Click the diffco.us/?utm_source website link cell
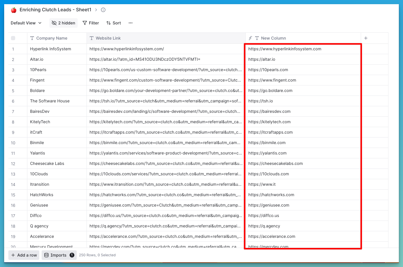This screenshot has height=267, width=403. click(x=166, y=216)
